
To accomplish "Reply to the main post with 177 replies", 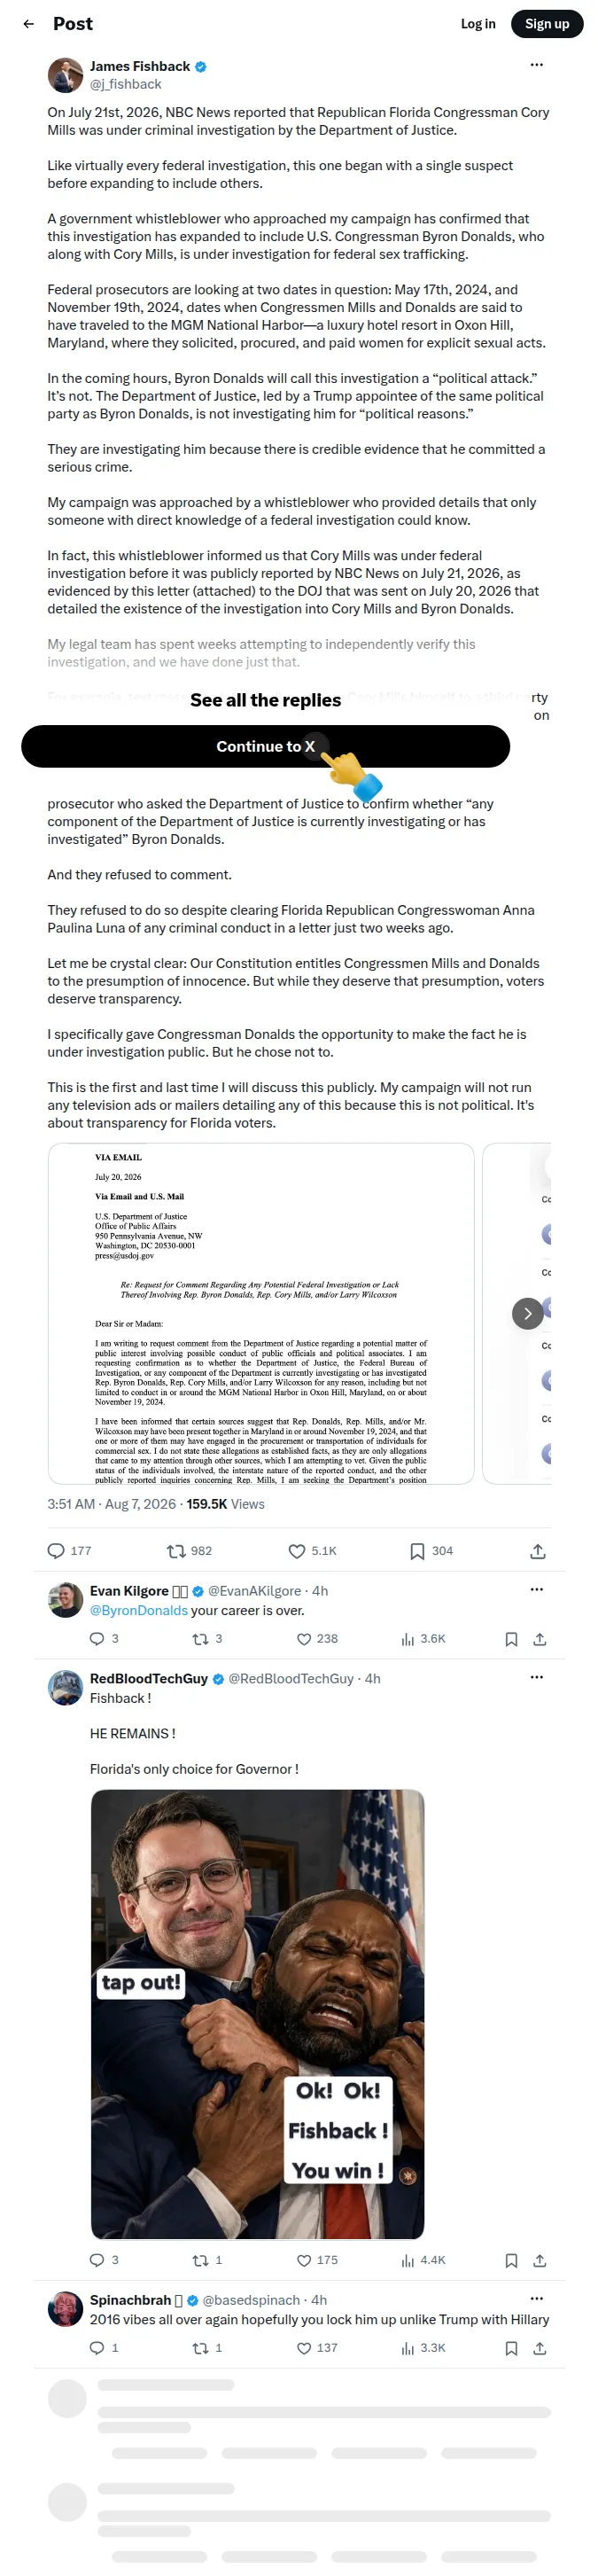I will (70, 1551).
